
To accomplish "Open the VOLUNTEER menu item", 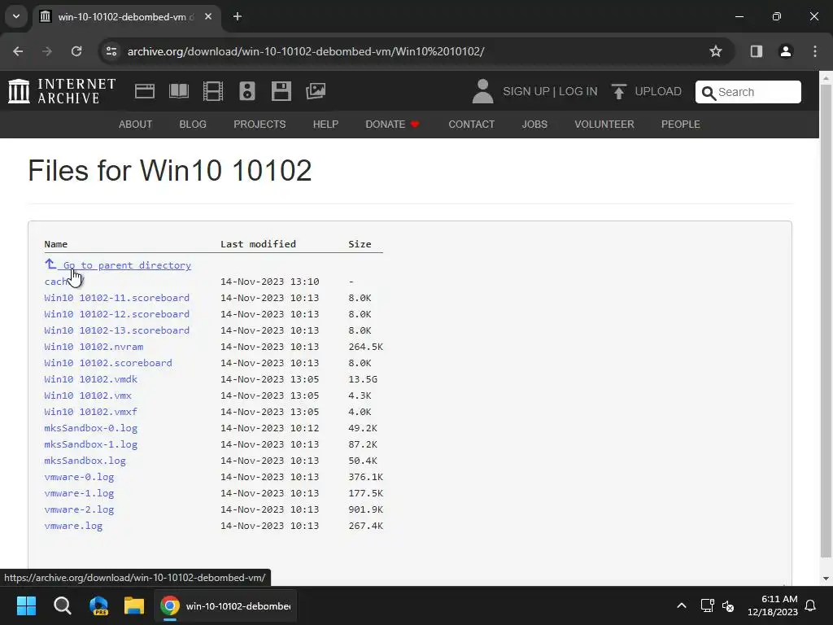I will coord(604,125).
